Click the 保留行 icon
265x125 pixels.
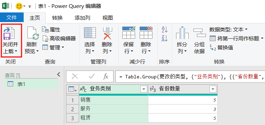tap(129, 32)
